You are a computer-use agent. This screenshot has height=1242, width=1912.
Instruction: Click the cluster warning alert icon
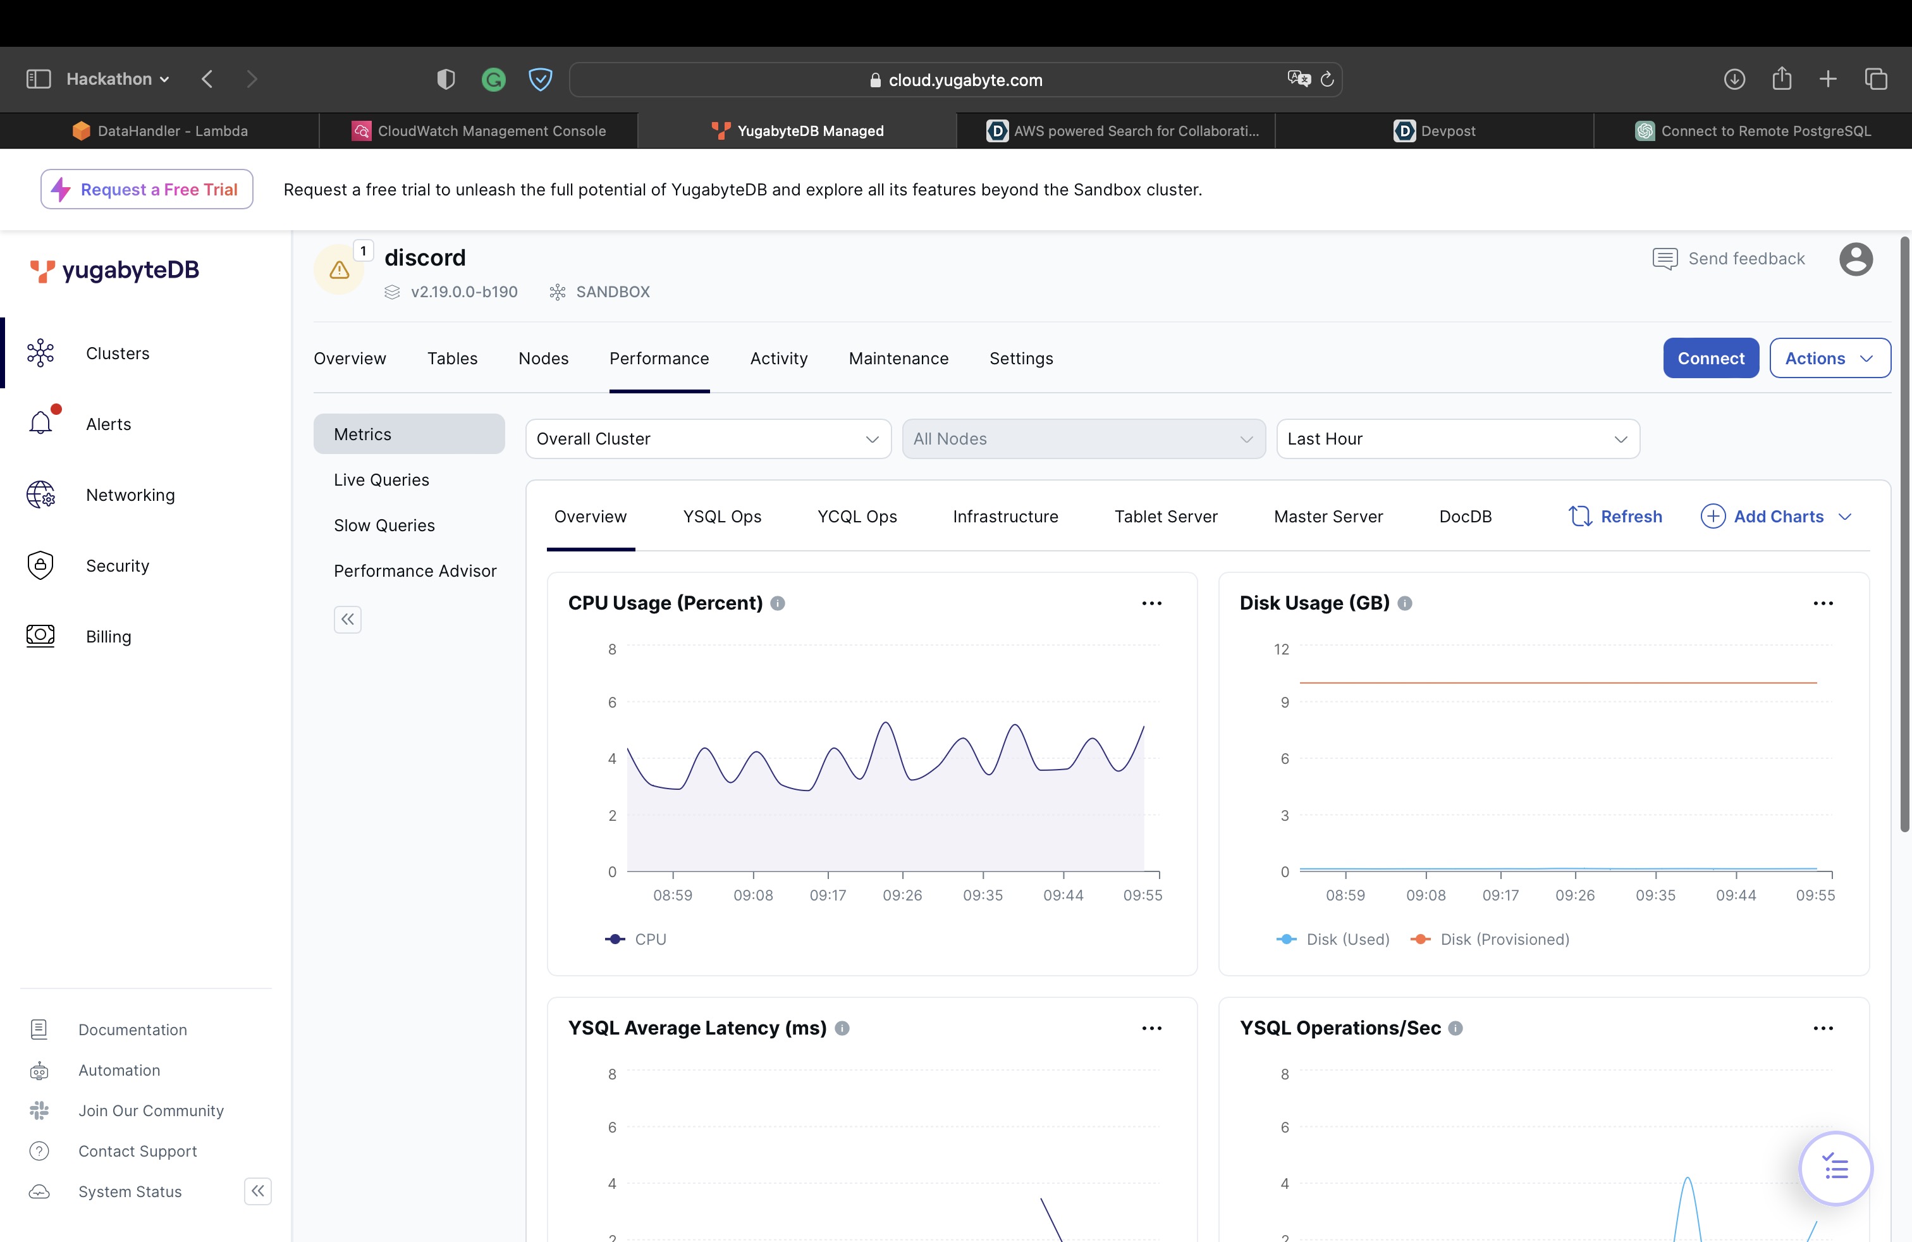coord(339,270)
